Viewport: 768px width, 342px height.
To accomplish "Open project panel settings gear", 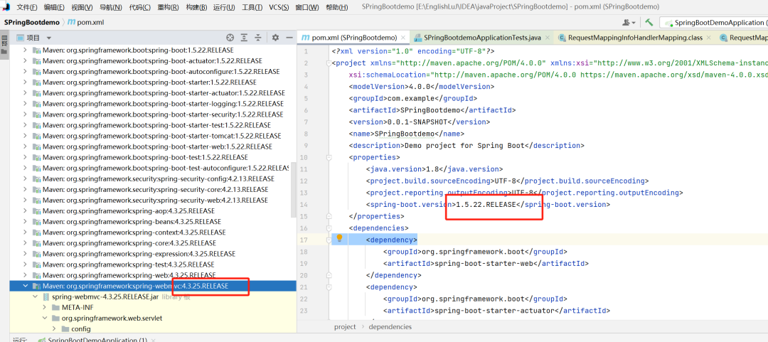I will 275,38.
